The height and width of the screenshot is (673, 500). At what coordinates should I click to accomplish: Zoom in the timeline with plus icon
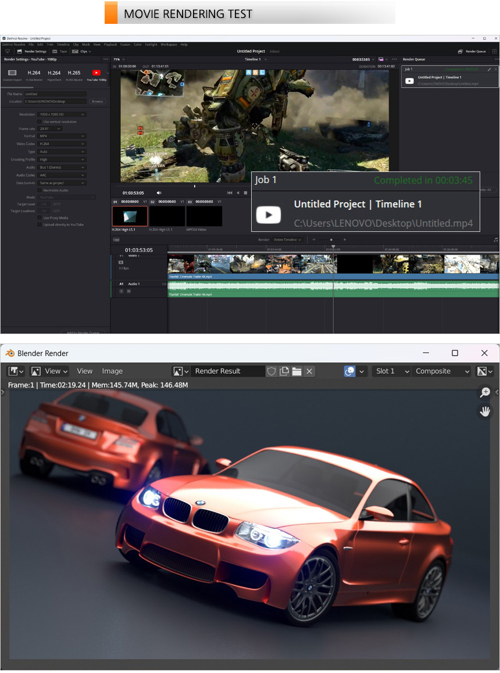click(345, 239)
